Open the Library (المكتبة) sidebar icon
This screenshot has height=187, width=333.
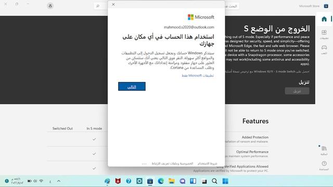click(x=324, y=150)
